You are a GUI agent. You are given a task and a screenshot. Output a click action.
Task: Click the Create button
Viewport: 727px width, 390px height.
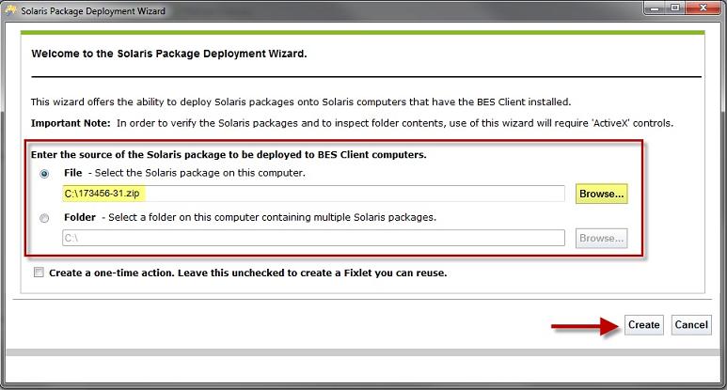pos(644,325)
